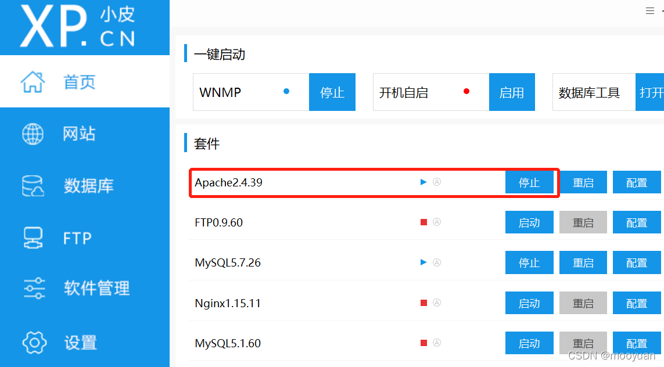Open the 数据库 database sidebar item

85,186
